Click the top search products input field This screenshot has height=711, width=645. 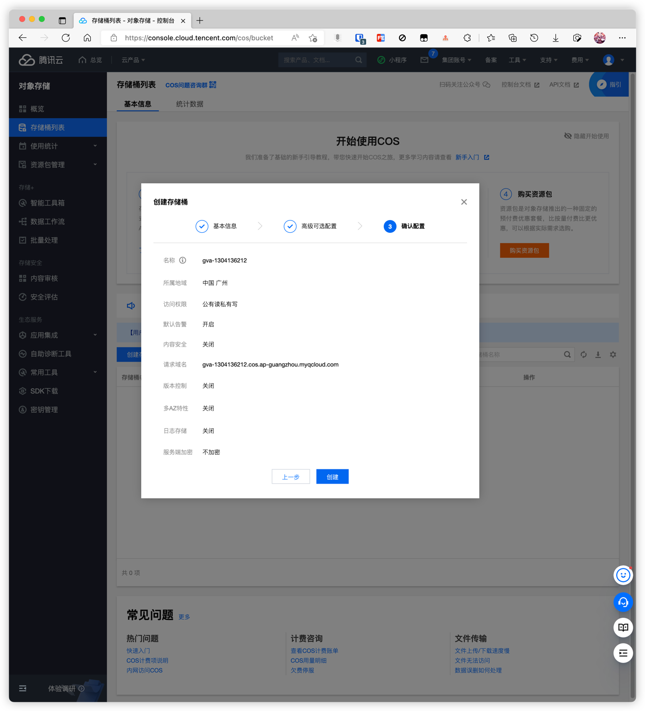pyautogui.click(x=318, y=60)
